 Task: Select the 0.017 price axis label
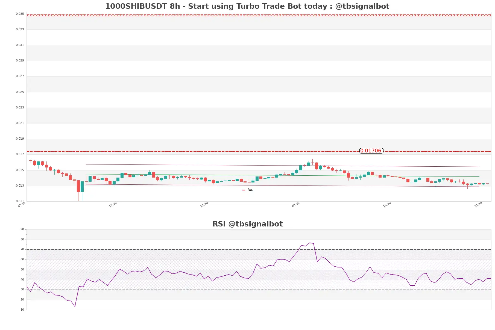click(20, 154)
